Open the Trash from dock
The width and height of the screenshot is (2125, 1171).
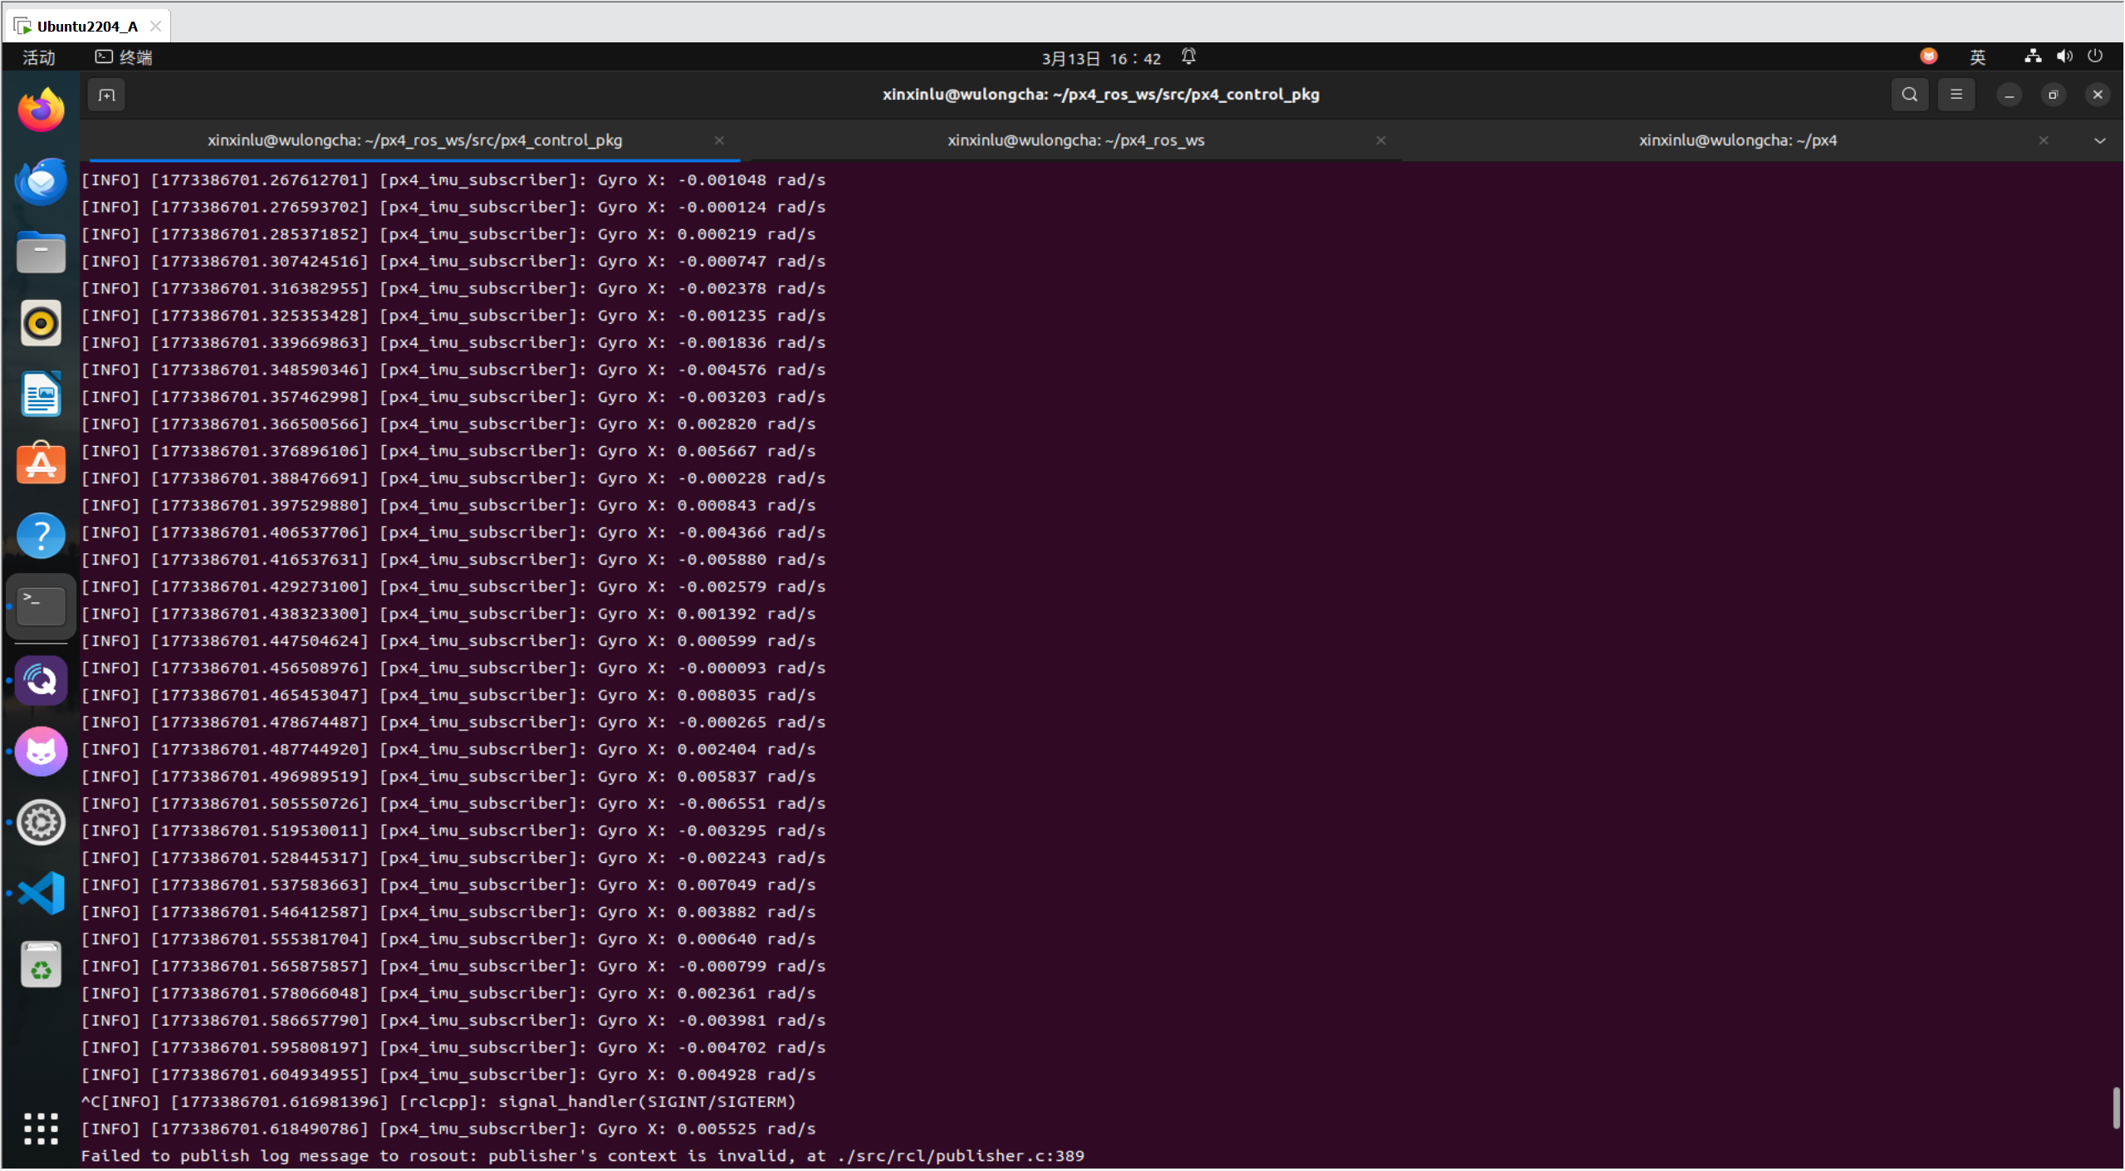pyautogui.click(x=41, y=965)
